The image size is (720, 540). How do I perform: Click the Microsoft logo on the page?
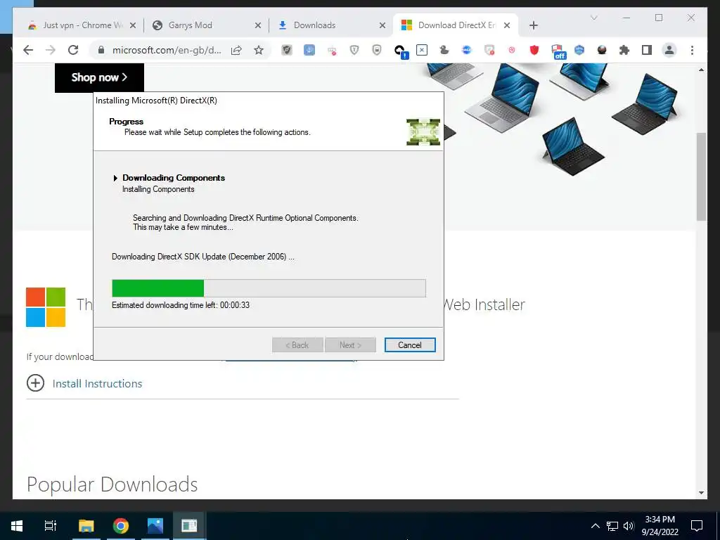tap(46, 307)
